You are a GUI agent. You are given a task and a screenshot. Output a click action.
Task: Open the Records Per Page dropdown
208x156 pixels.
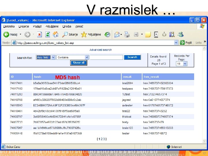click(x=185, y=64)
